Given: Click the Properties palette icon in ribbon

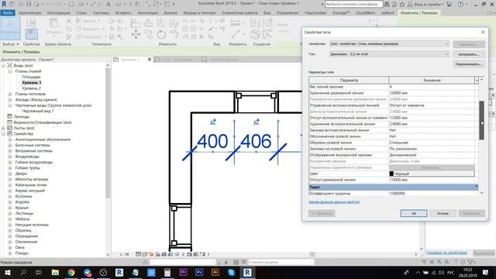Looking at the screenshot, I should [31, 34].
